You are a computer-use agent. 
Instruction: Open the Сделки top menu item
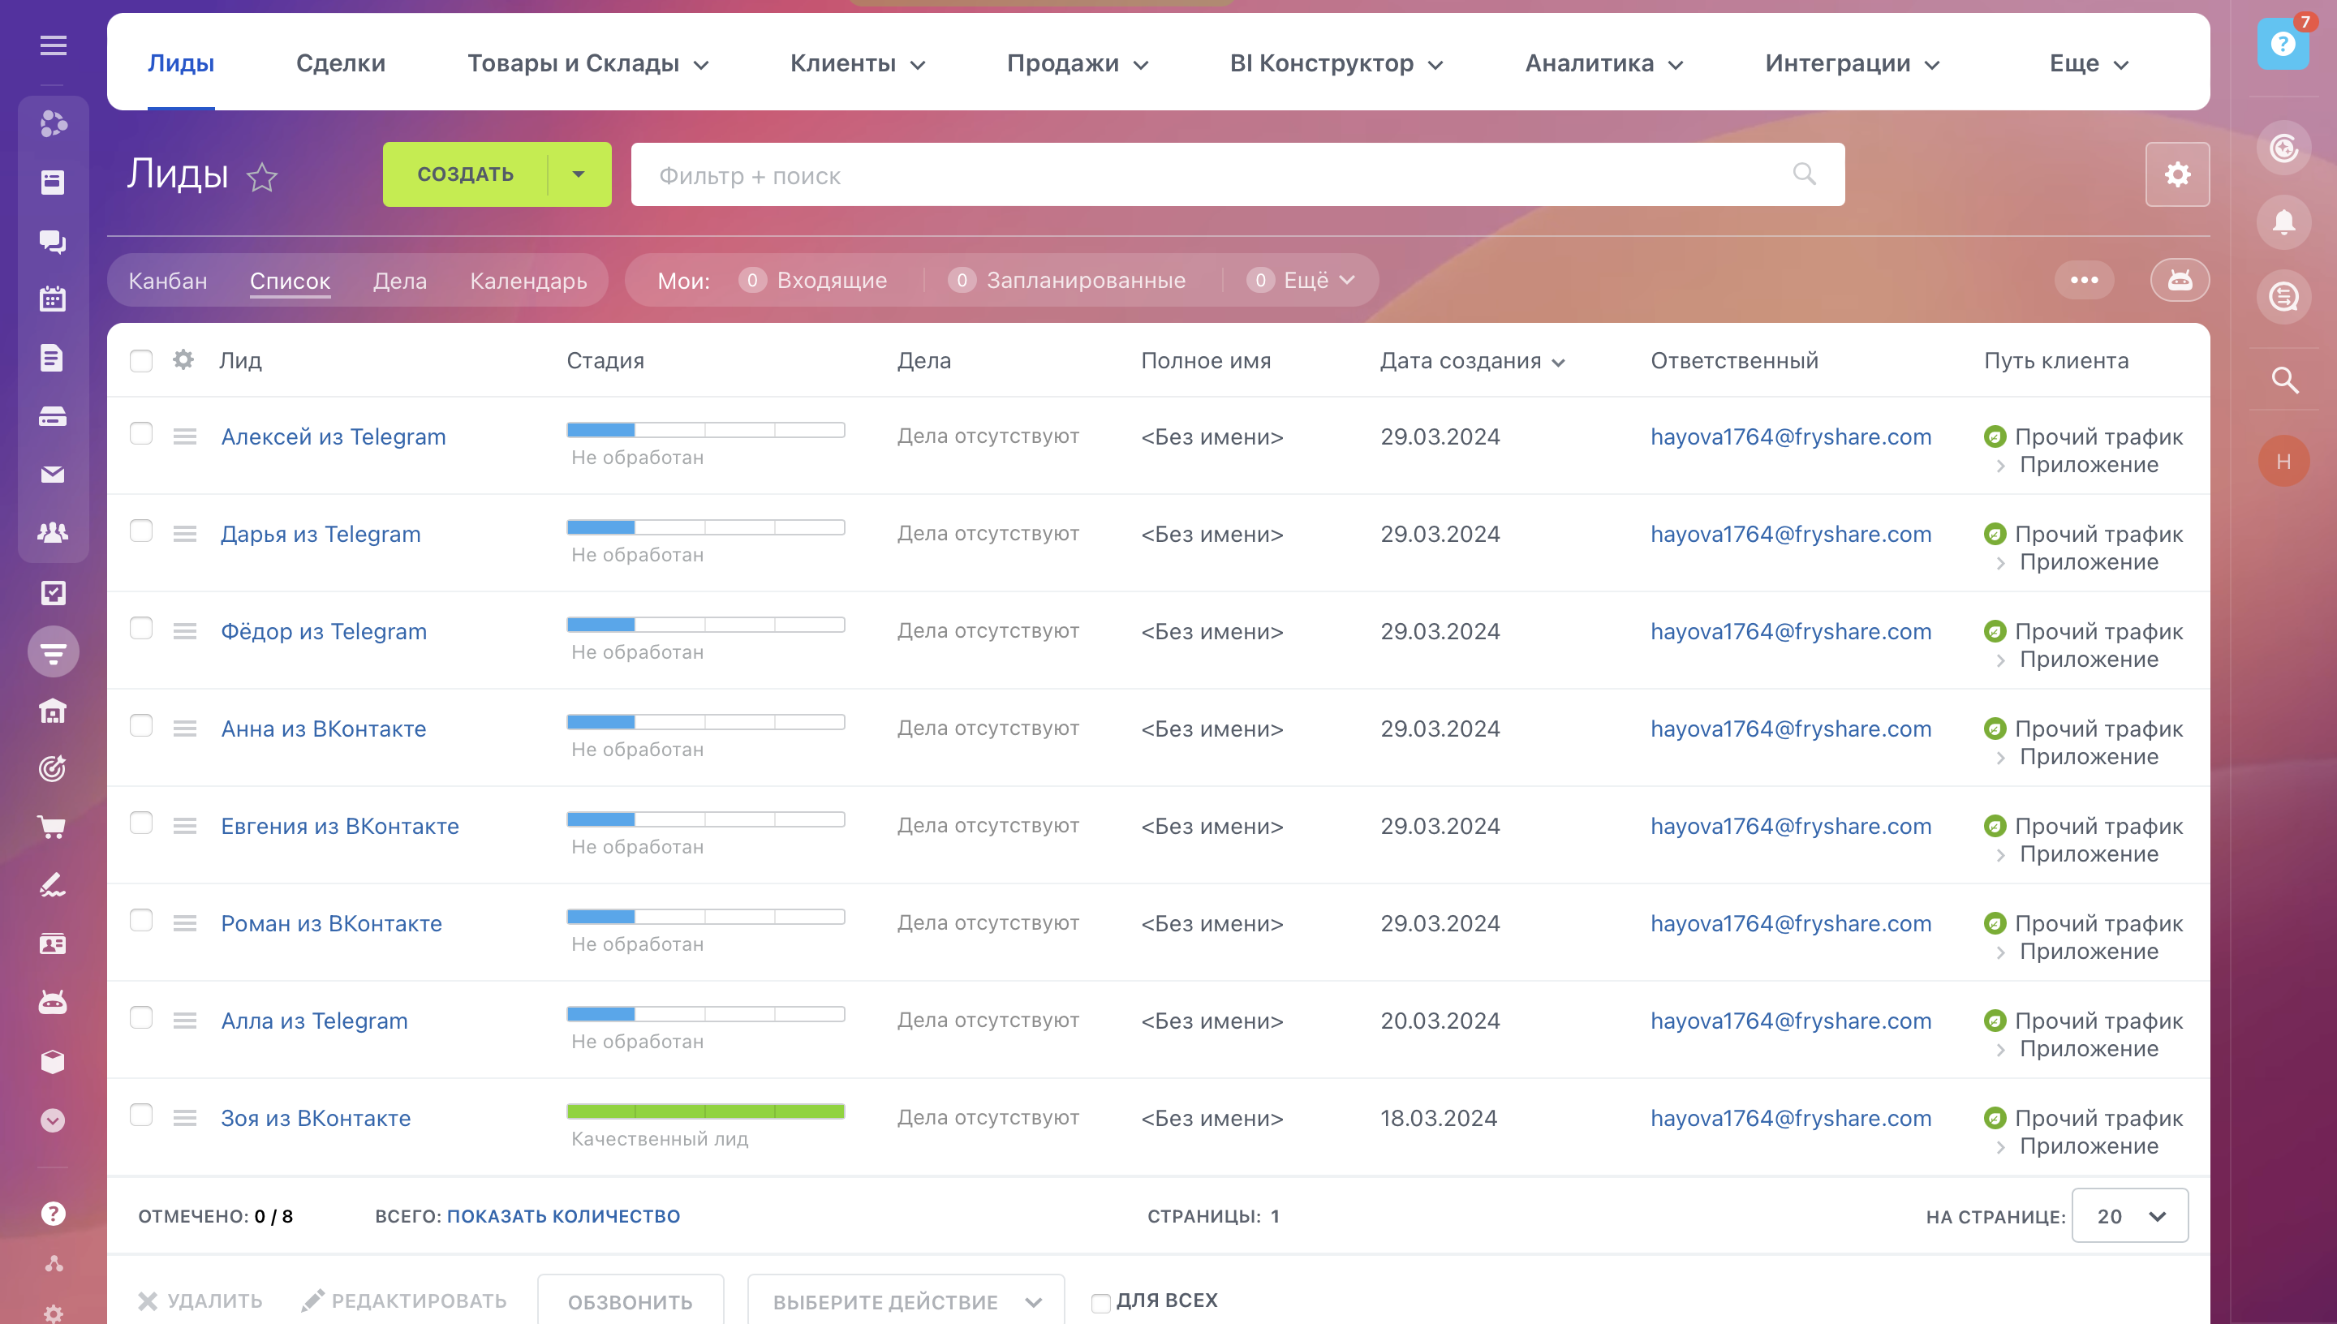(x=340, y=63)
